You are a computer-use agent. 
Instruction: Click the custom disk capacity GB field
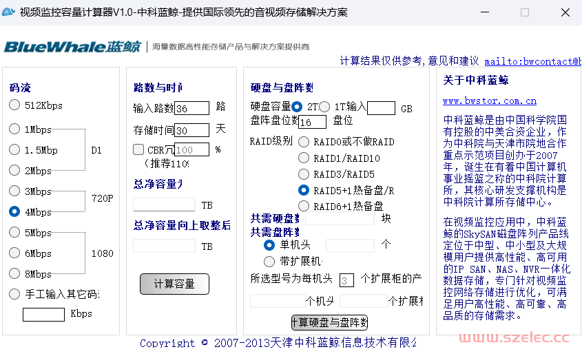(x=381, y=108)
